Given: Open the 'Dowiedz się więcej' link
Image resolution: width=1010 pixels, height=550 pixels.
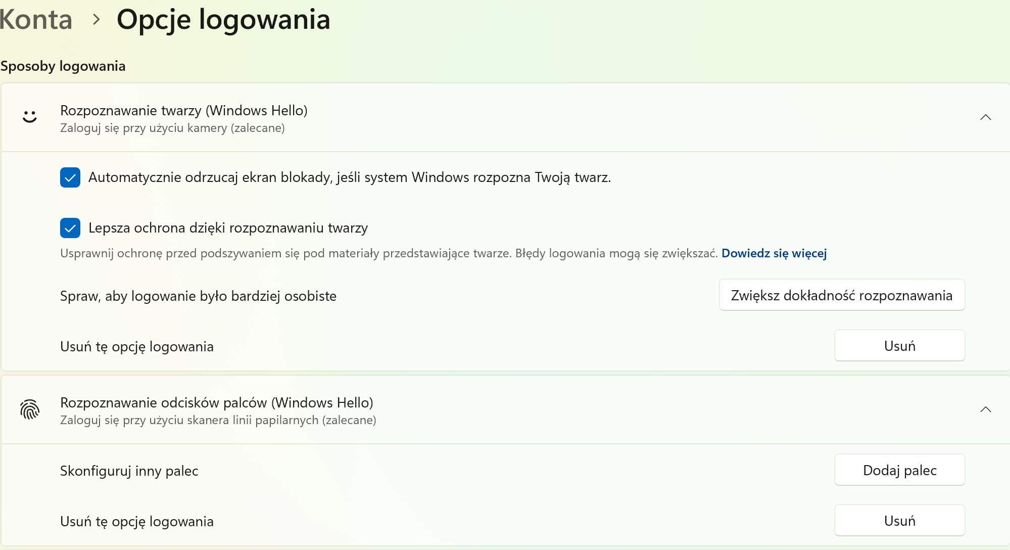Looking at the screenshot, I should (774, 253).
